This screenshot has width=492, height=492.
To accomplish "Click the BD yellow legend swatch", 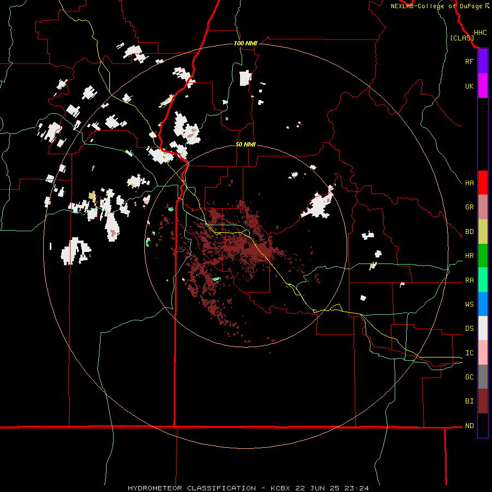I will (483, 232).
